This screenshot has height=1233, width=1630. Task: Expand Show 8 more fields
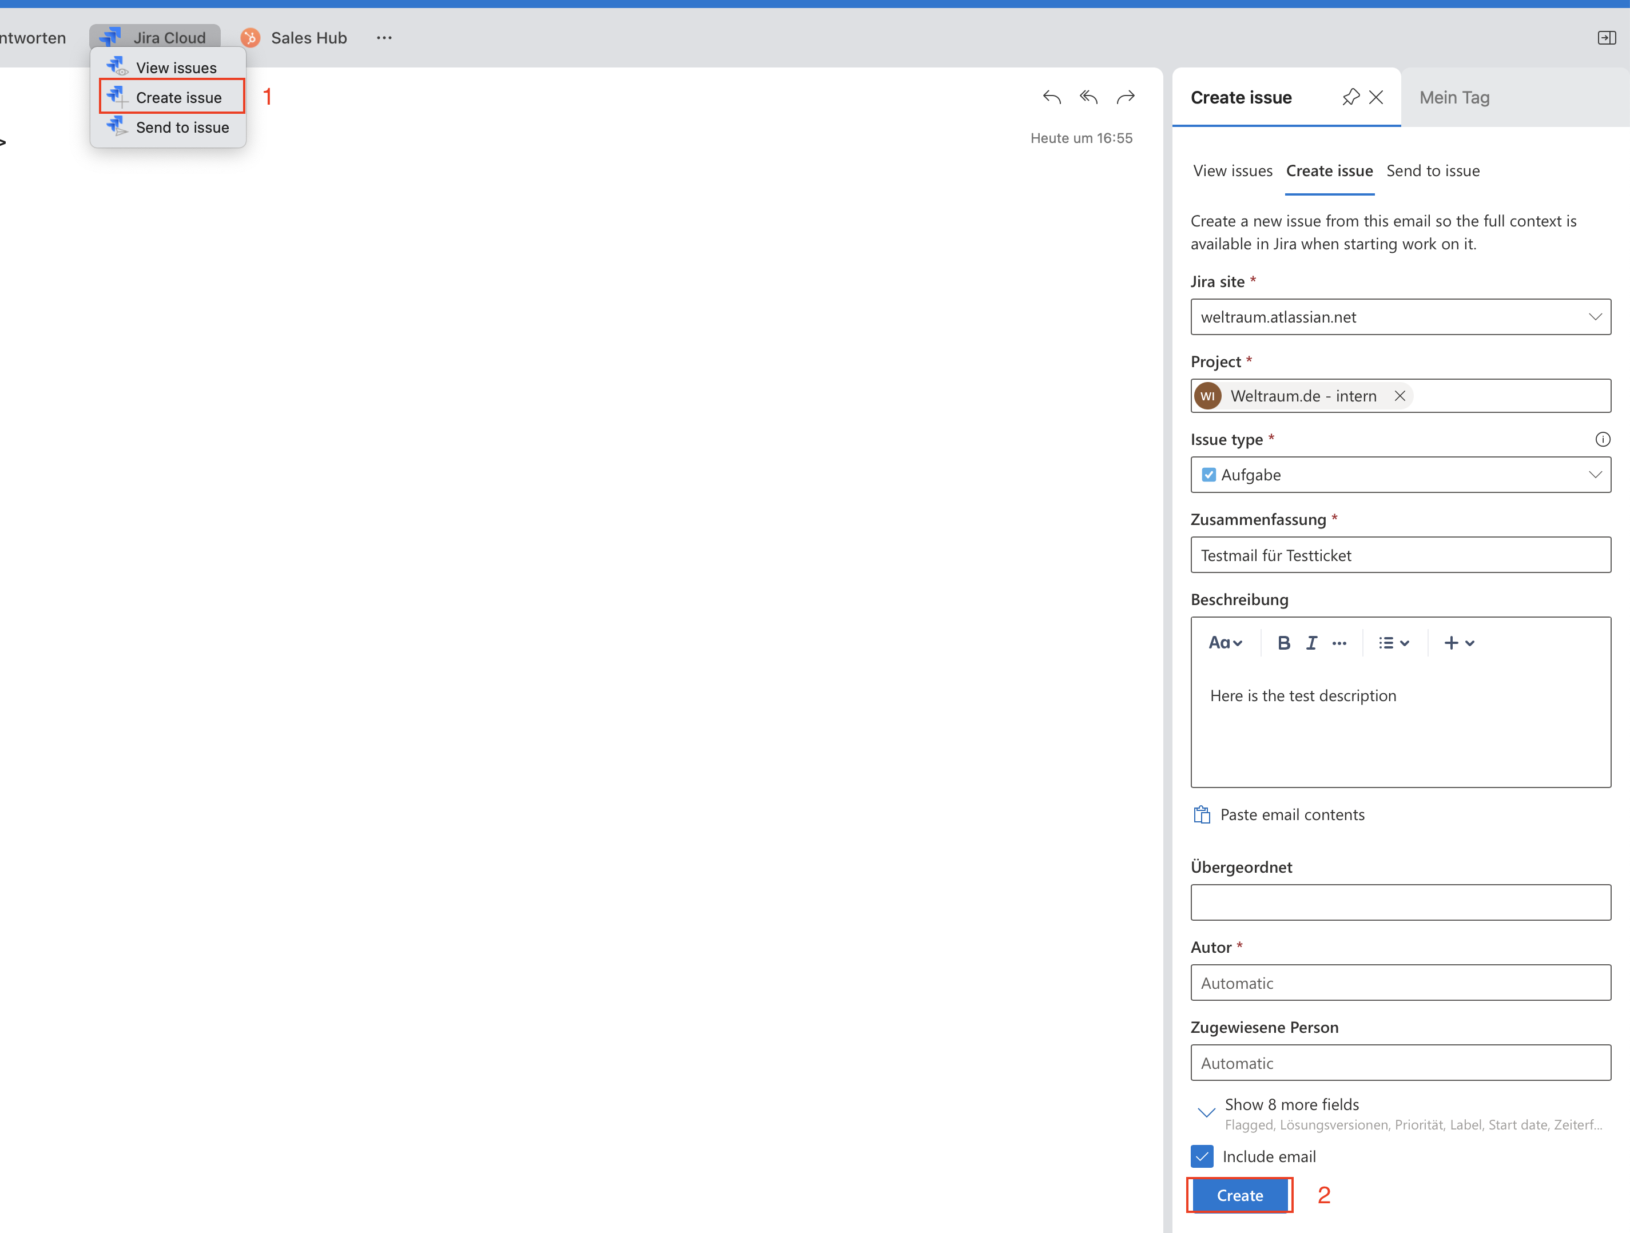click(1292, 1105)
